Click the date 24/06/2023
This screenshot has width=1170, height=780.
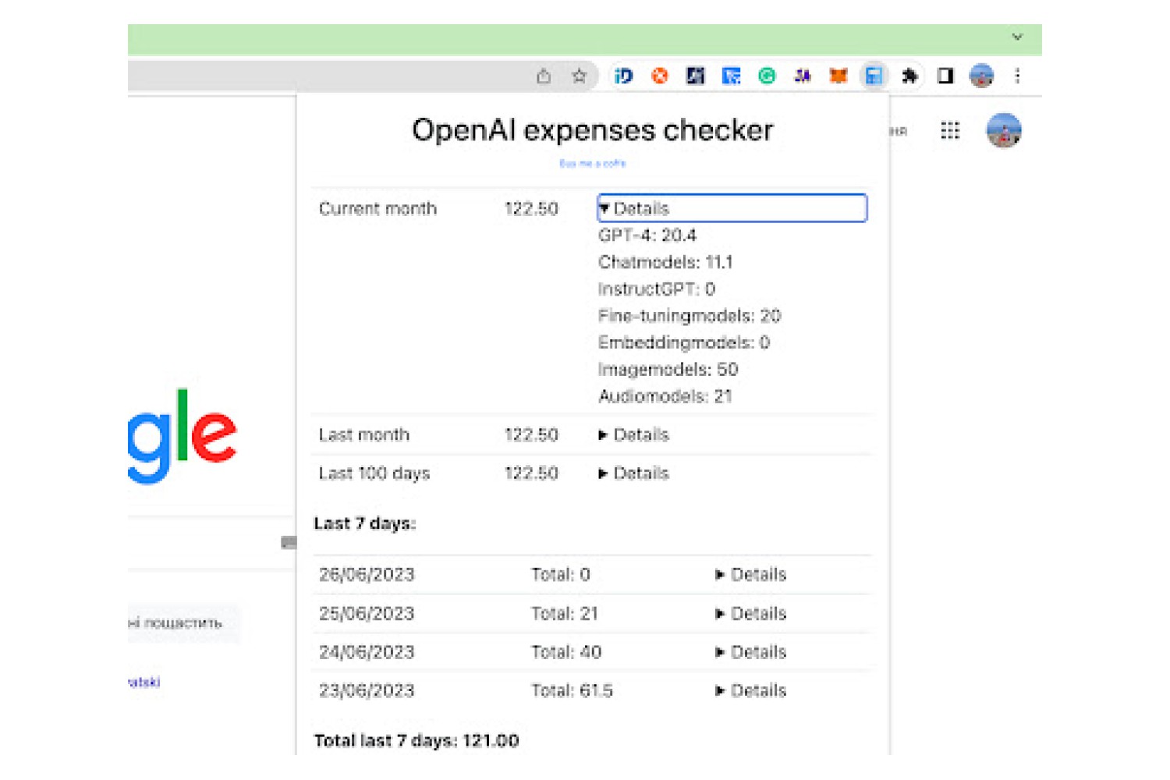[367, 652]
